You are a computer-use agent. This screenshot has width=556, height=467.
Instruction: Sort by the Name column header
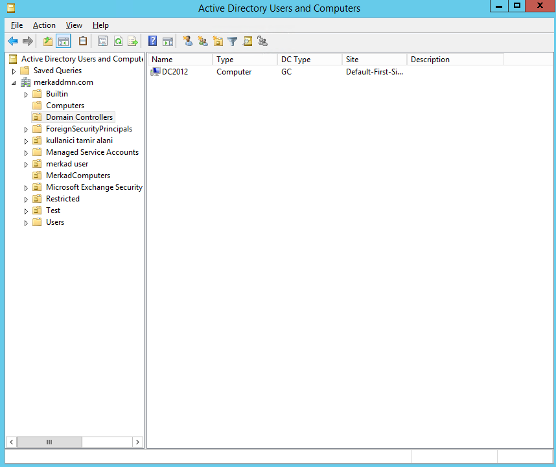[x=180, y=59]
